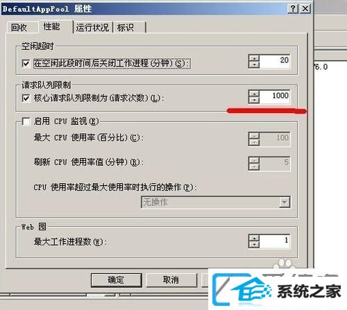Decrease request queue limit with down arrow
The height and width of the screenshot is (310, 347).
pyautogui.click(x=254, y=100)
